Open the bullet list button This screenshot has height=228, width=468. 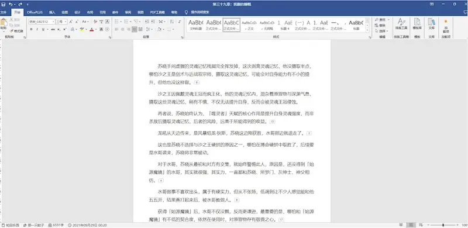[x=116, y=22]
